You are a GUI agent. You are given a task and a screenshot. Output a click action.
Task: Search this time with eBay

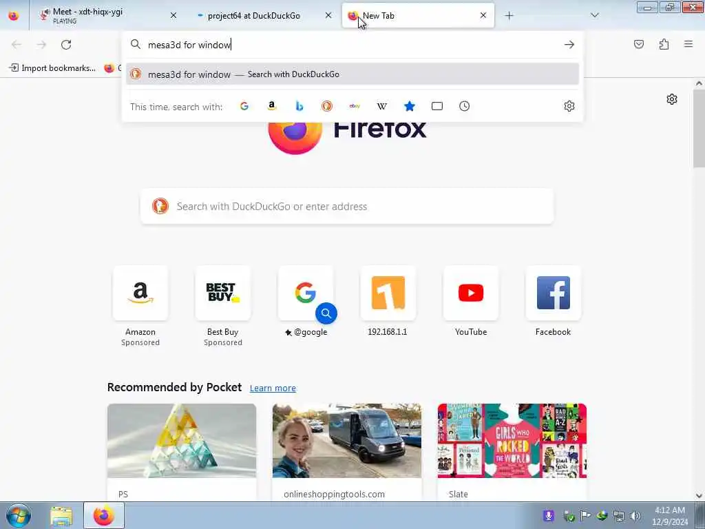pyautogui.click(x=355, y=106)
